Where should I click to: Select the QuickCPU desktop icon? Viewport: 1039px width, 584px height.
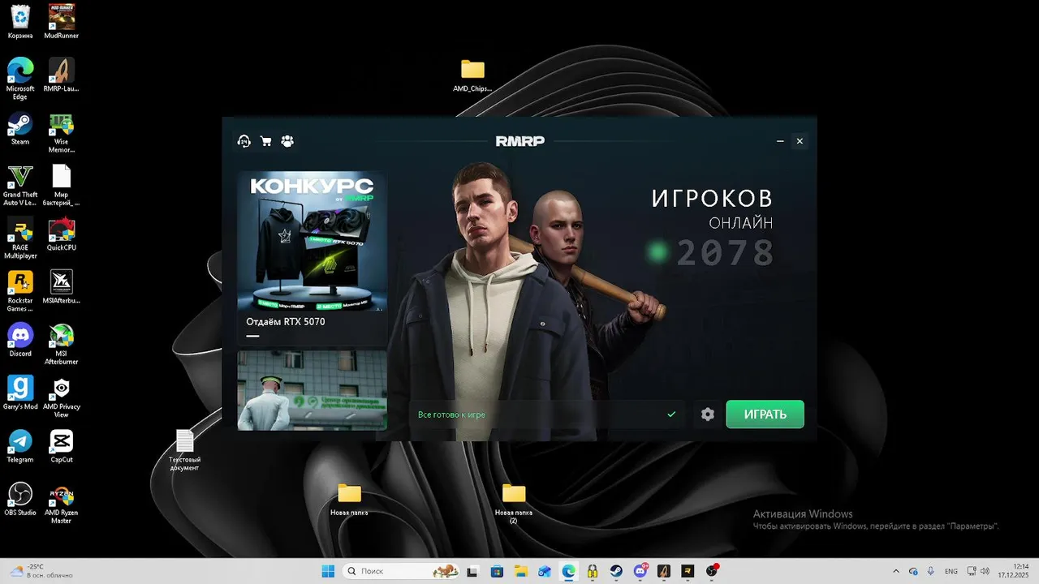[x=62, y=234]
